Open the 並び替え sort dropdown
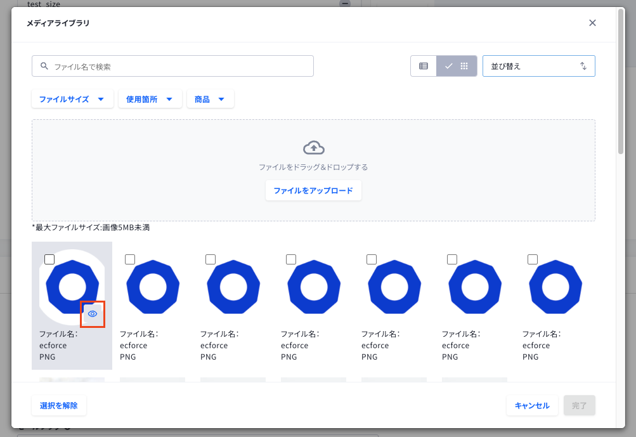636x437 pixels. (538, 66)
